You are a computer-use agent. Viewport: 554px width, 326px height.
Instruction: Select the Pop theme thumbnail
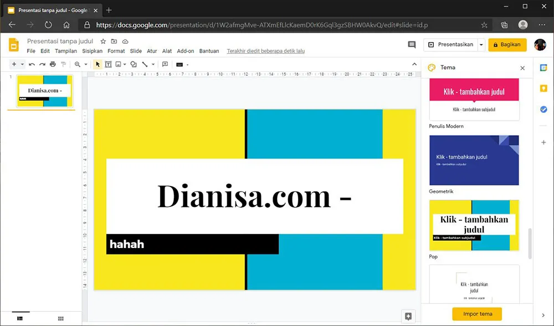pyautogui.click(x=474, y=225)
